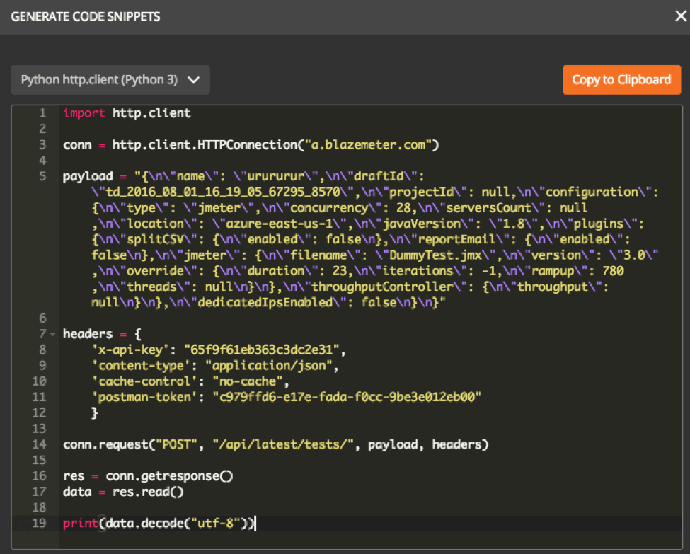Click the 'throughputController' key in payload
The image size is (690, 554).
click(x=382, y=287)
